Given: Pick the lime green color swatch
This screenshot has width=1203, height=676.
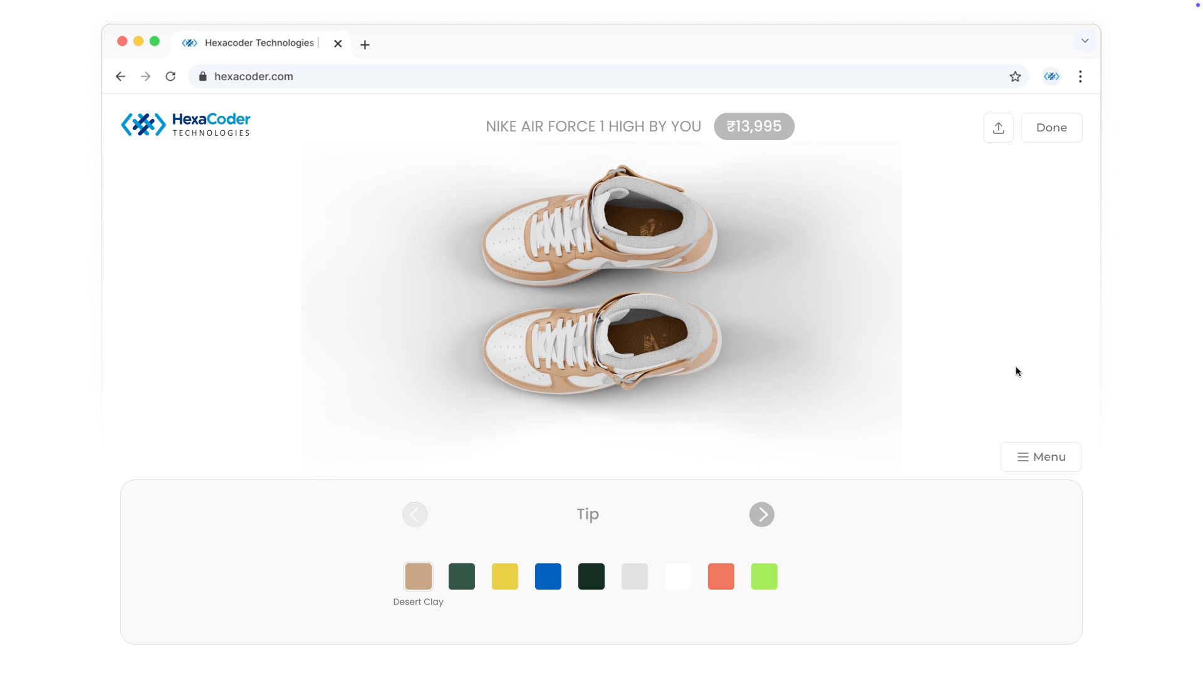Looking at the screenshot, I should point(764,576).
